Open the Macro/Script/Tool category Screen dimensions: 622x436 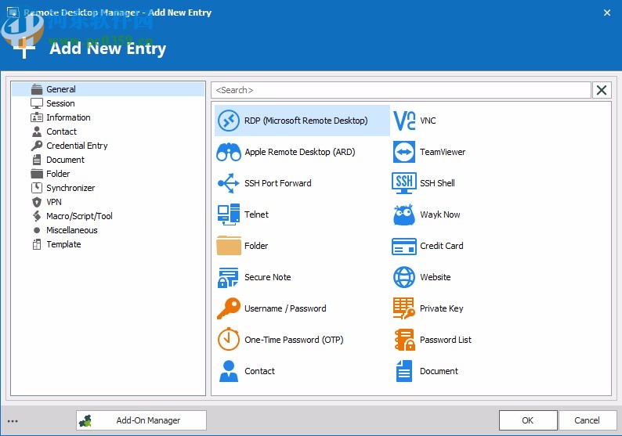coord(108,216)
